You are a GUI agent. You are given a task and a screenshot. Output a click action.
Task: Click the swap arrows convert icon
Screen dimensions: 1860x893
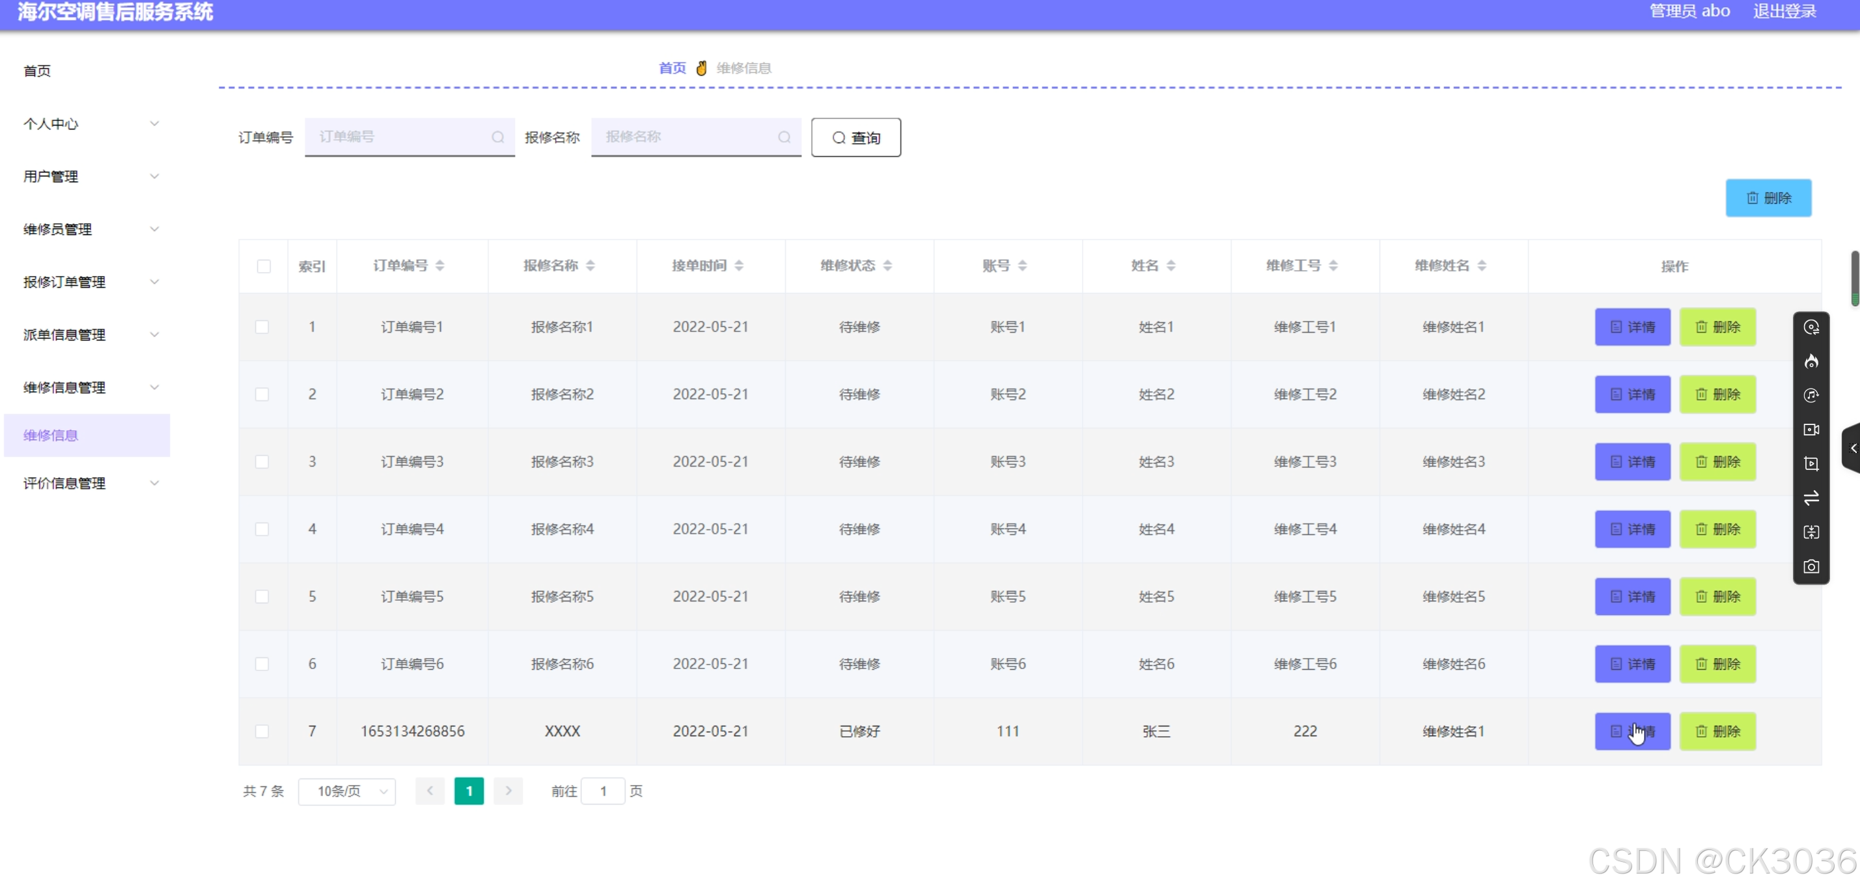[1811, 498]
